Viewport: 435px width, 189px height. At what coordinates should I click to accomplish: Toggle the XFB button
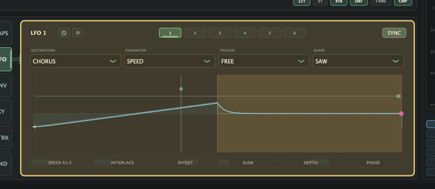click(x=339, y=2)
